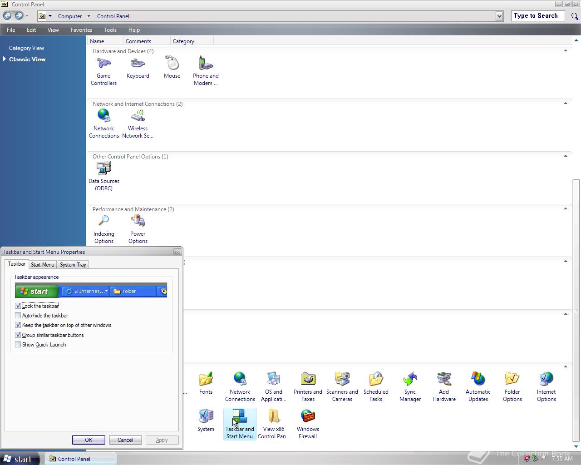Open the Keyboard settings icon
This screenshot has height=465, width=581.
(138, 68)
